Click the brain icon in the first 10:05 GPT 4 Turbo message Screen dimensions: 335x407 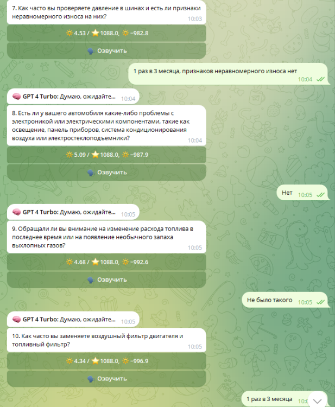(17, 212)
